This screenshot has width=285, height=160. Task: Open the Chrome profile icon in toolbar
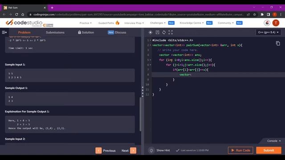[275, 15]
